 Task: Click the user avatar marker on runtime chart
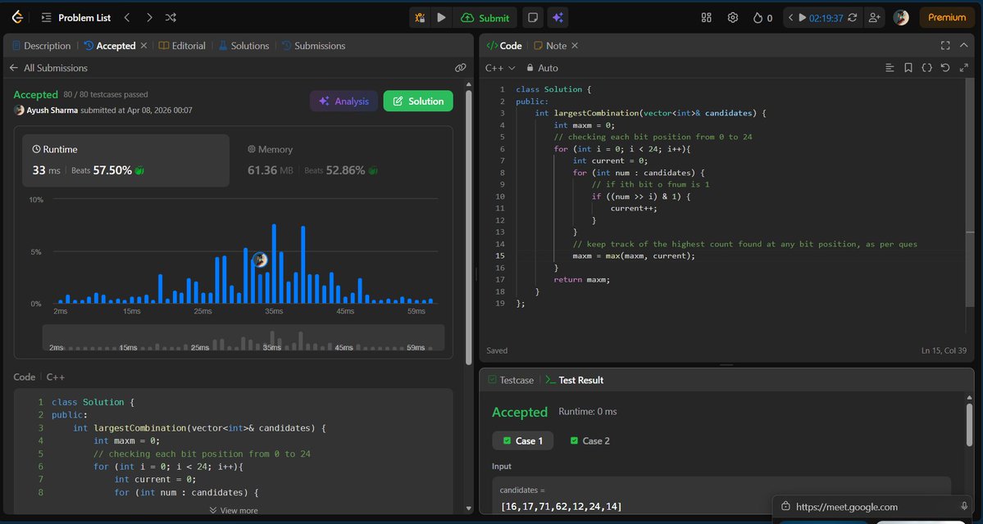[260, 260]
